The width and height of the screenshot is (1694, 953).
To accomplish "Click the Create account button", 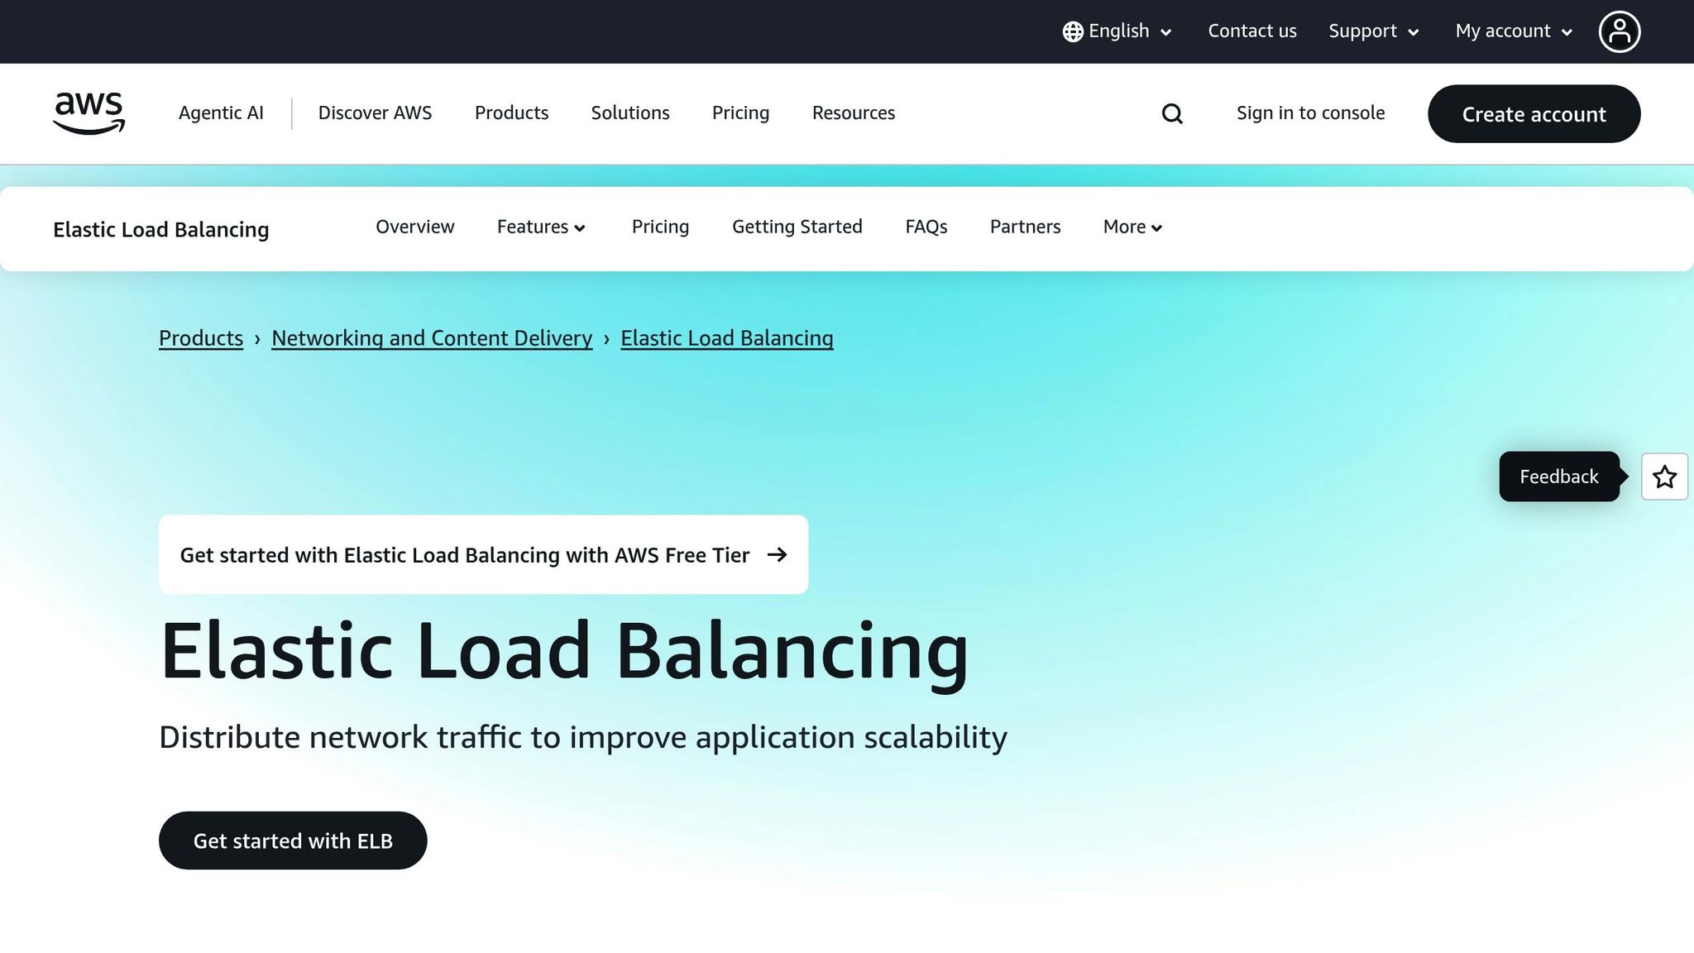I will tap(1534, 114).
